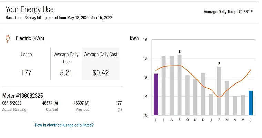The width and height of the screenshot is (262, 138).
Task: Click the blue current-month bar in chart
Action: click(x=251, y=103)
